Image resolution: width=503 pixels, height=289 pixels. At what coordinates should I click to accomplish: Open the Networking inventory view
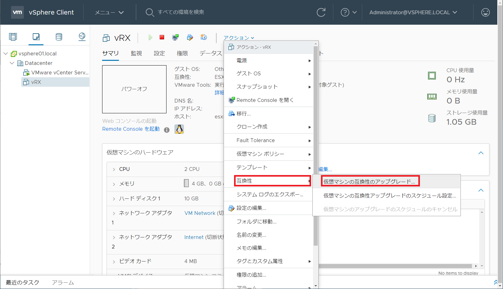(82, 37)
